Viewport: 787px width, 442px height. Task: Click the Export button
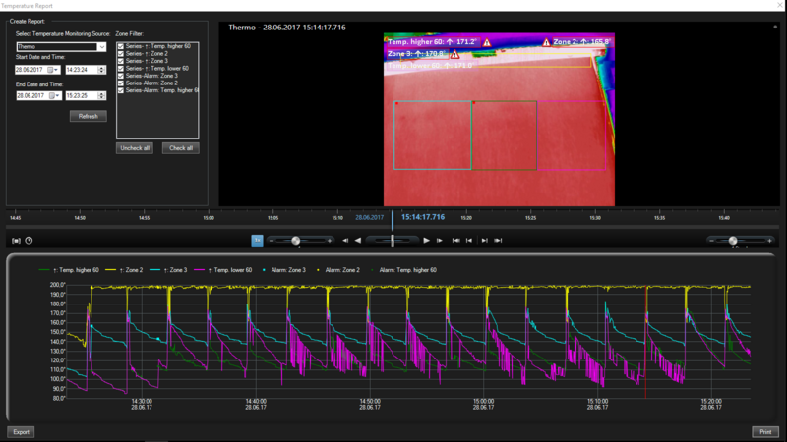click(21, 432)
